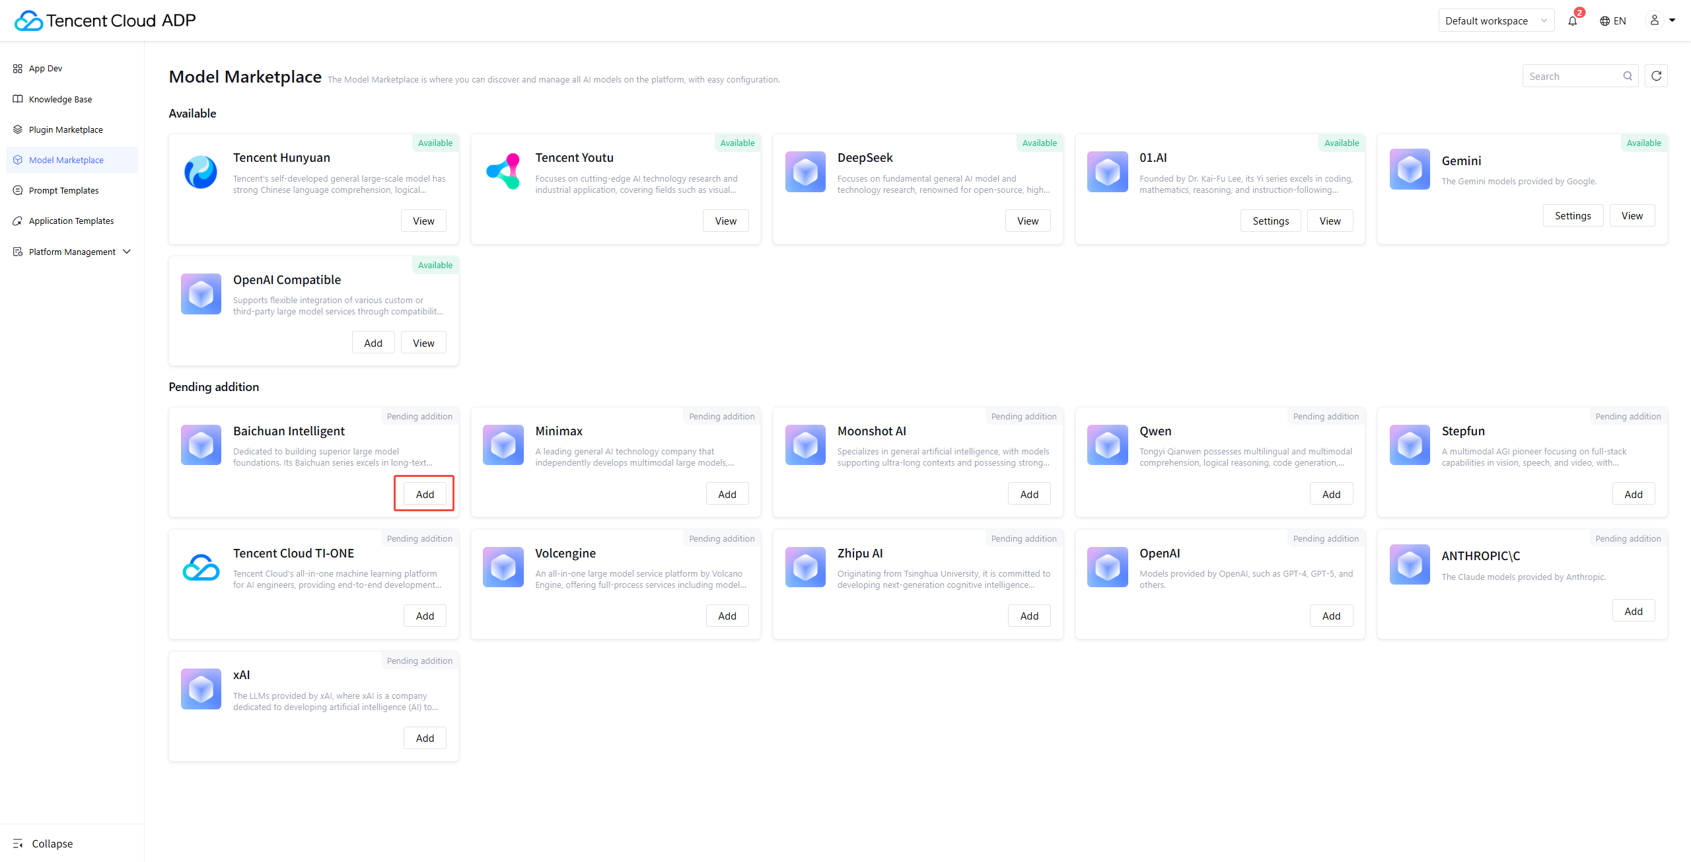Click the Tencent Youtu logo icon
The image size is (1691, 862).
503,172
